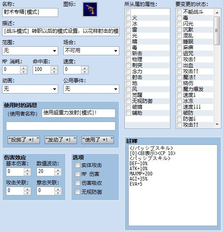The width and height of the screenshot is (223, 232).
Task: Enable the 刺突 attribute
Action: tap(128, 65)
